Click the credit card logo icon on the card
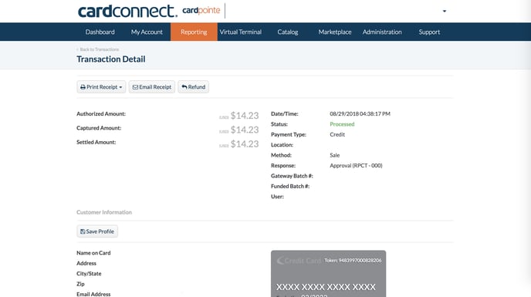 [x=280, y=261]
